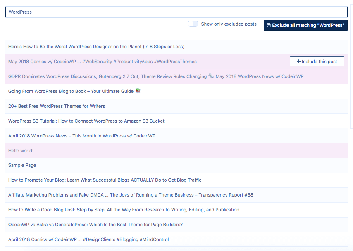Select the GDPR Dominates WordPress Discussions post

156,76
